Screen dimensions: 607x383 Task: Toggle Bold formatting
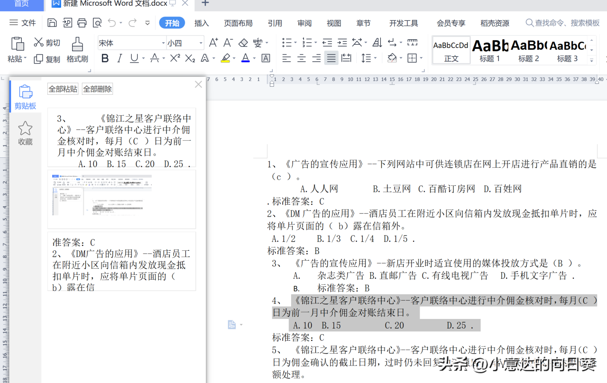pos(105,58)
